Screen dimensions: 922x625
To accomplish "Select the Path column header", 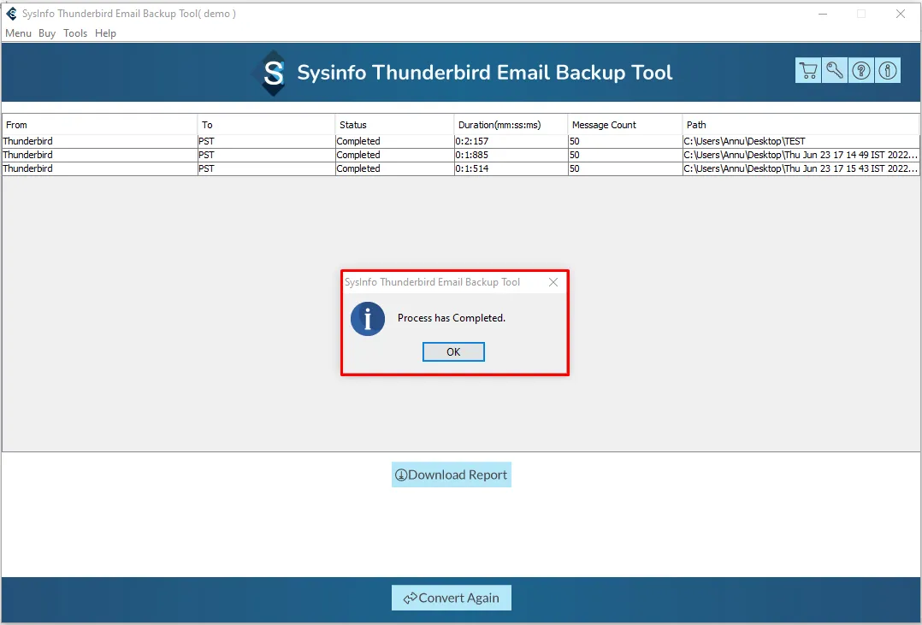I will click(801, 125).
